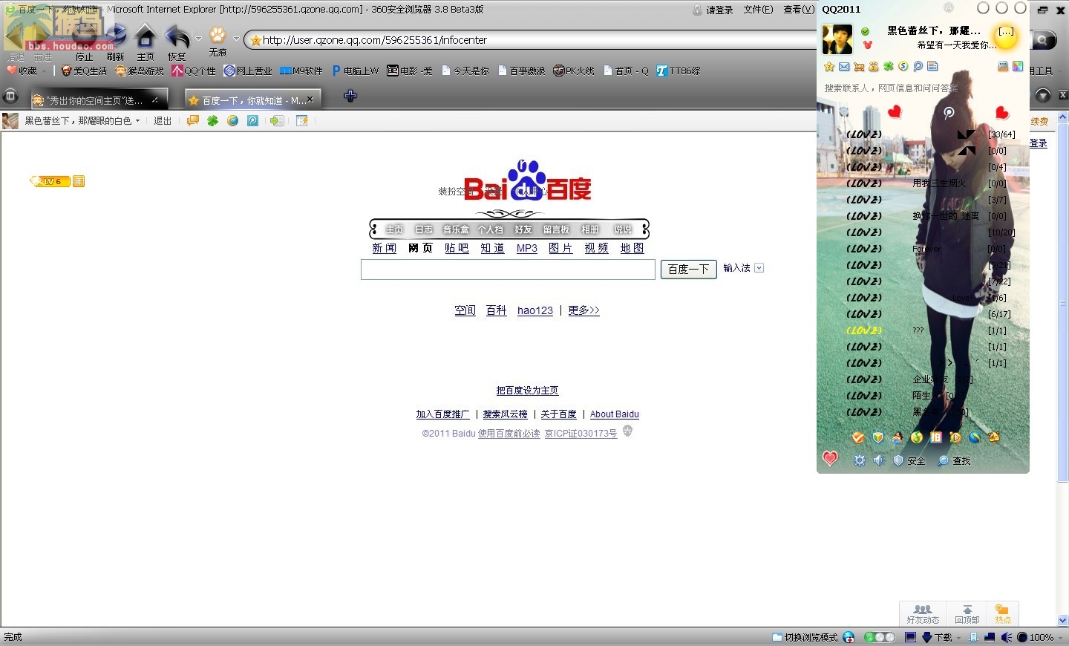Click the Paipai 拍 icon in QQ app bar
This screenshot has width=1069, height=646.
(936, 438)
